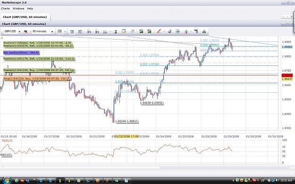This screenshot has height=184, width=295.
Task: Click the dark flags icon near toolbar end
Action: point(196,32)
